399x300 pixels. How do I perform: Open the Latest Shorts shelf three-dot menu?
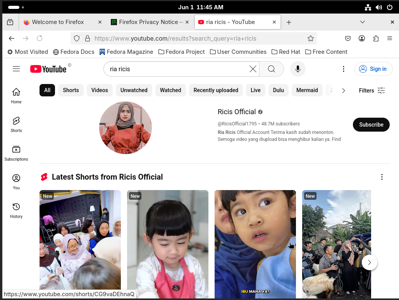coord(382,177)
